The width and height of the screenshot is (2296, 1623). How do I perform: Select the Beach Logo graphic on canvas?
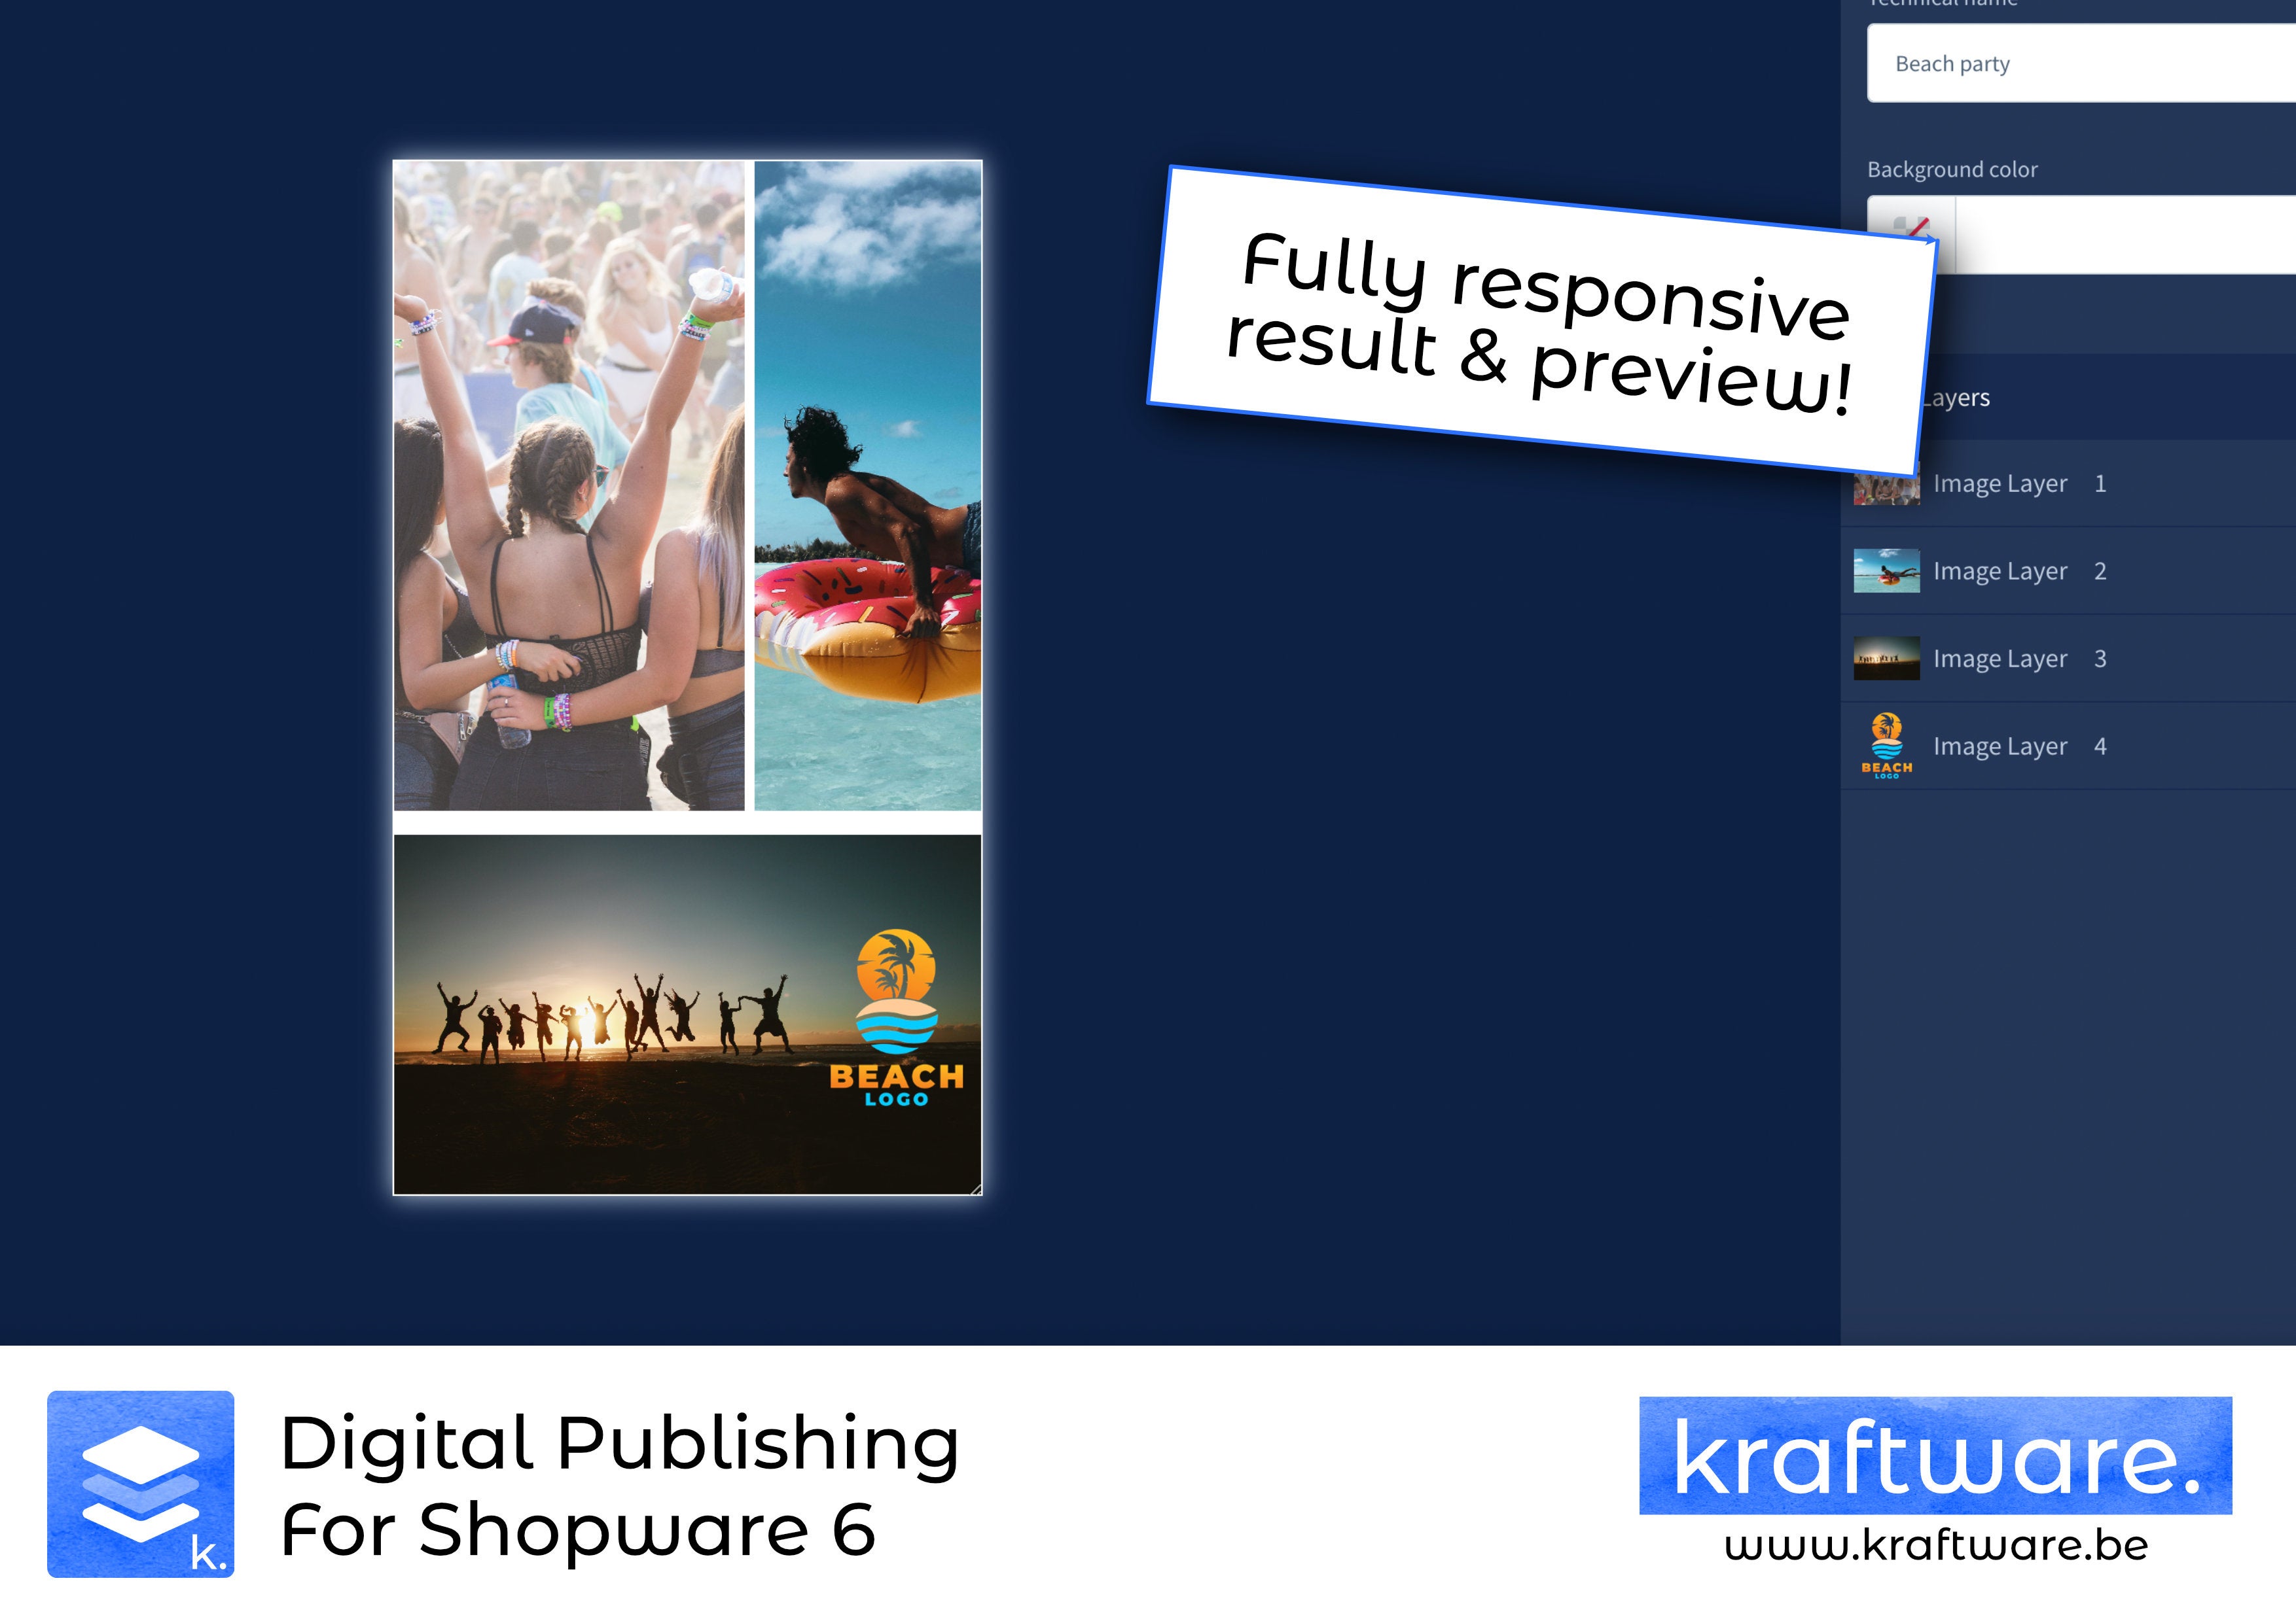pyautogui.click(x=896, y=1019)
